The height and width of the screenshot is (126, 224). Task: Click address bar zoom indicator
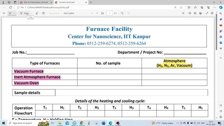[175, 7]
